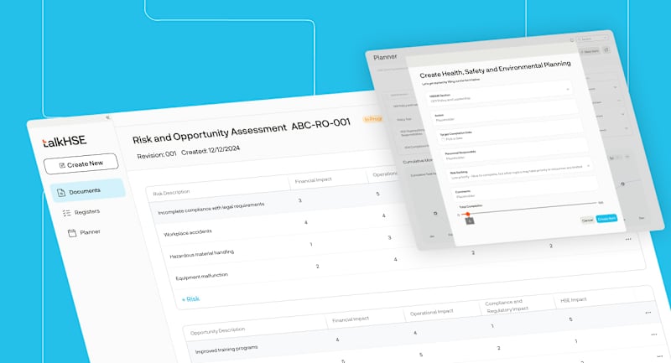This screenshot has width=671, height=363.
Task: Click the talkHSE logo in the sidebar
Action: tap(65, 141)
